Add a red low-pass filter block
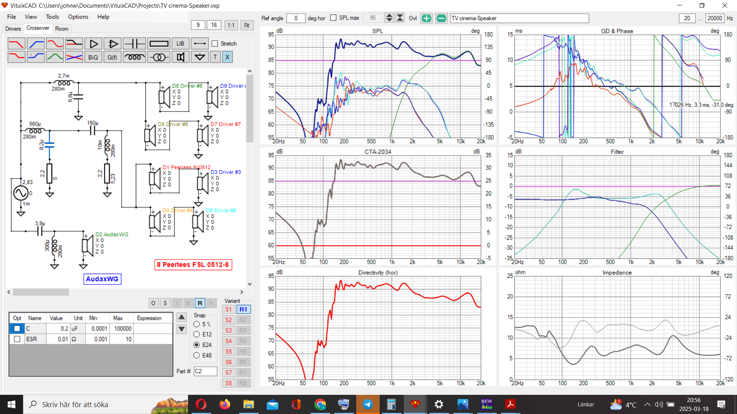Viewport: 737px width, 414px height. pos(17,44)
